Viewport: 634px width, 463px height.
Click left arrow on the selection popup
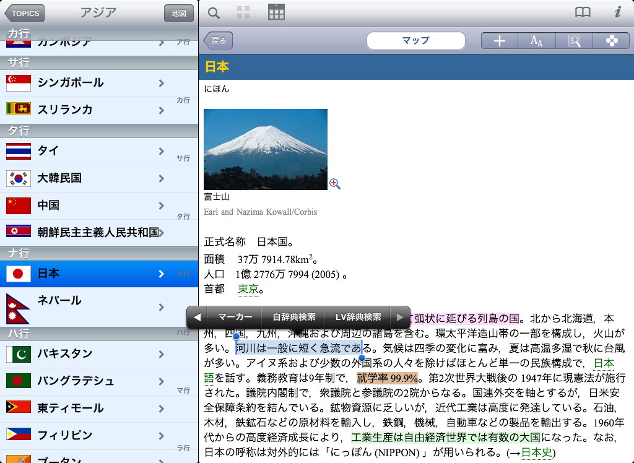(197, 317)
